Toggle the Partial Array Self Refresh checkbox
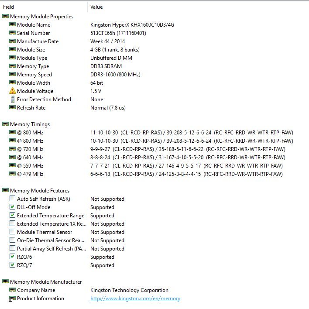The image size is (309, 309). point(12,248)
